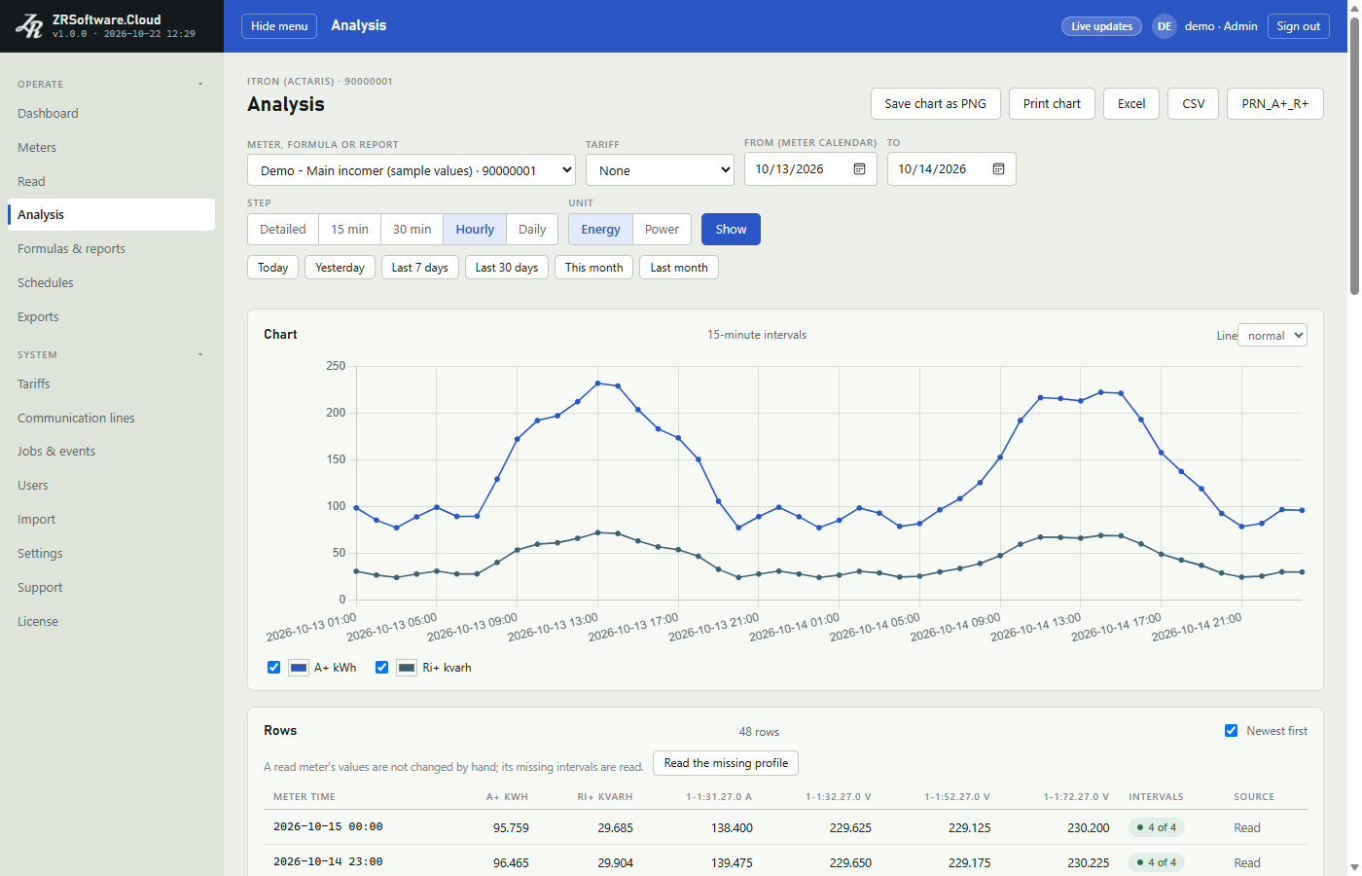Set step to 30 min
The height and width of the screenshot is (876, 1362).
[412, 230]
